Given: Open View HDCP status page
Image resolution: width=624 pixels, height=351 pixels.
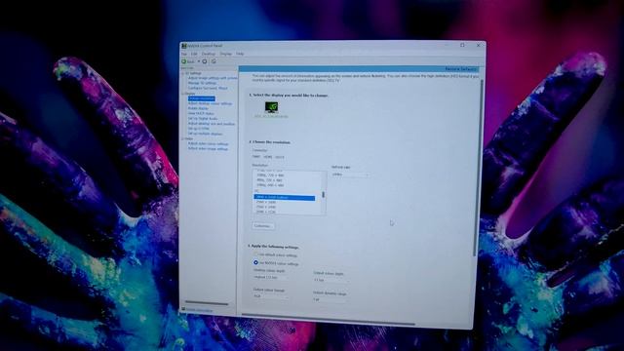Looking at the screenshot, I should coord(201,113).
